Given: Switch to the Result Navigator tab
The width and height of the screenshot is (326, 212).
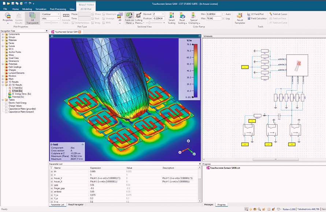Looking at the screenshot, I should click(76, 205).
